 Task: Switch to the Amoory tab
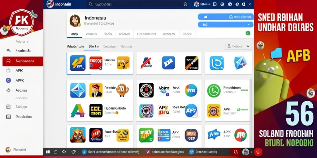[x=169, y=34]
